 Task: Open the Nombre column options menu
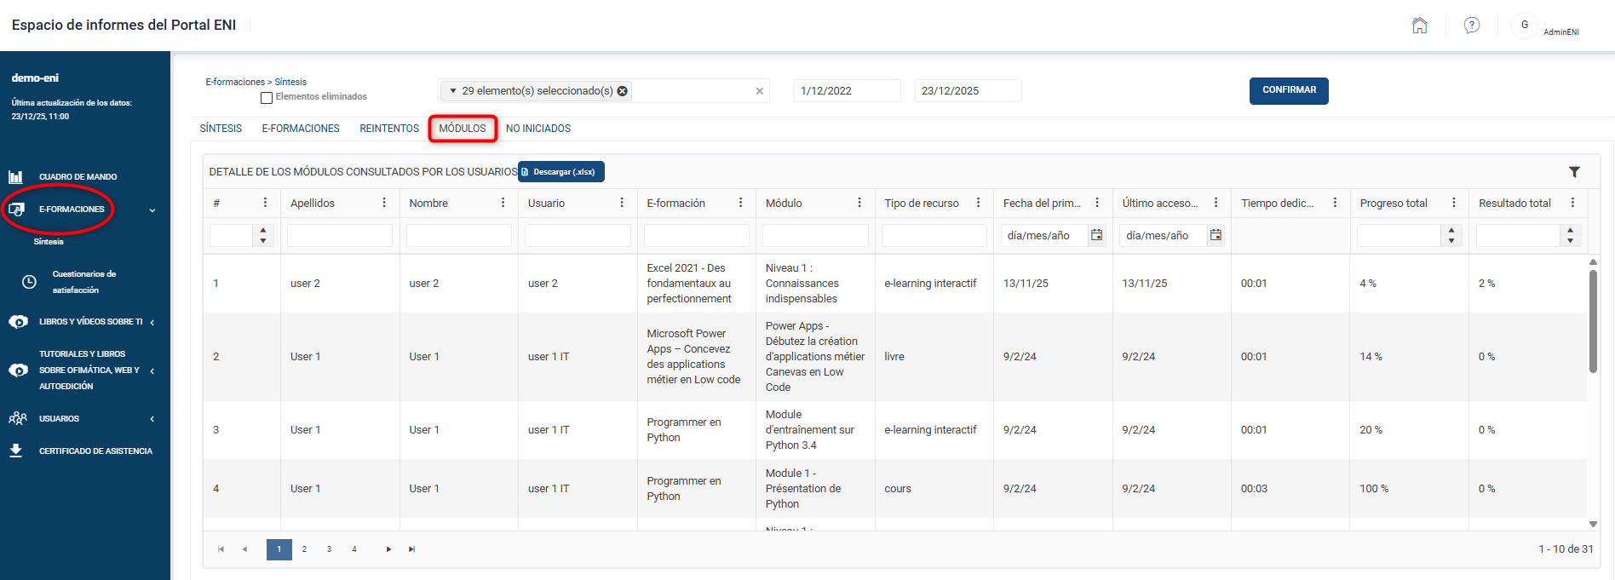coord(503,203)
